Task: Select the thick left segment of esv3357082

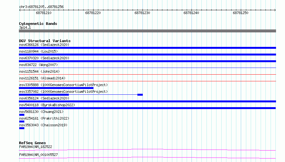Action: (x=44, y=95)
